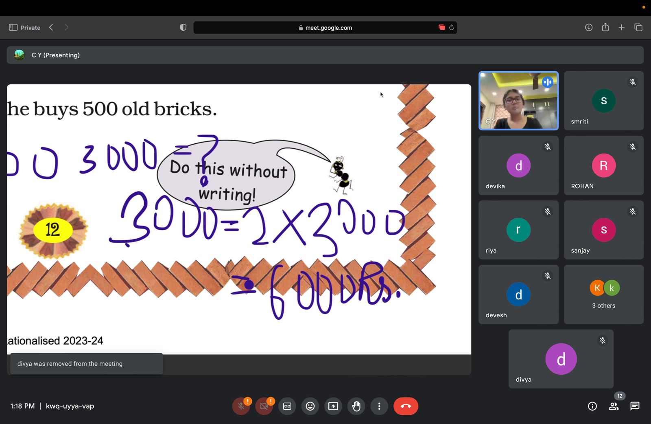Toggle the microphone mute button

point(241,406)
